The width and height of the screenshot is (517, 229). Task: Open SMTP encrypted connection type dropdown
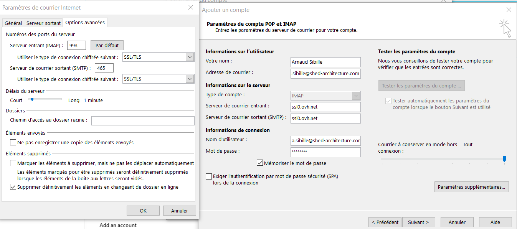190,79
